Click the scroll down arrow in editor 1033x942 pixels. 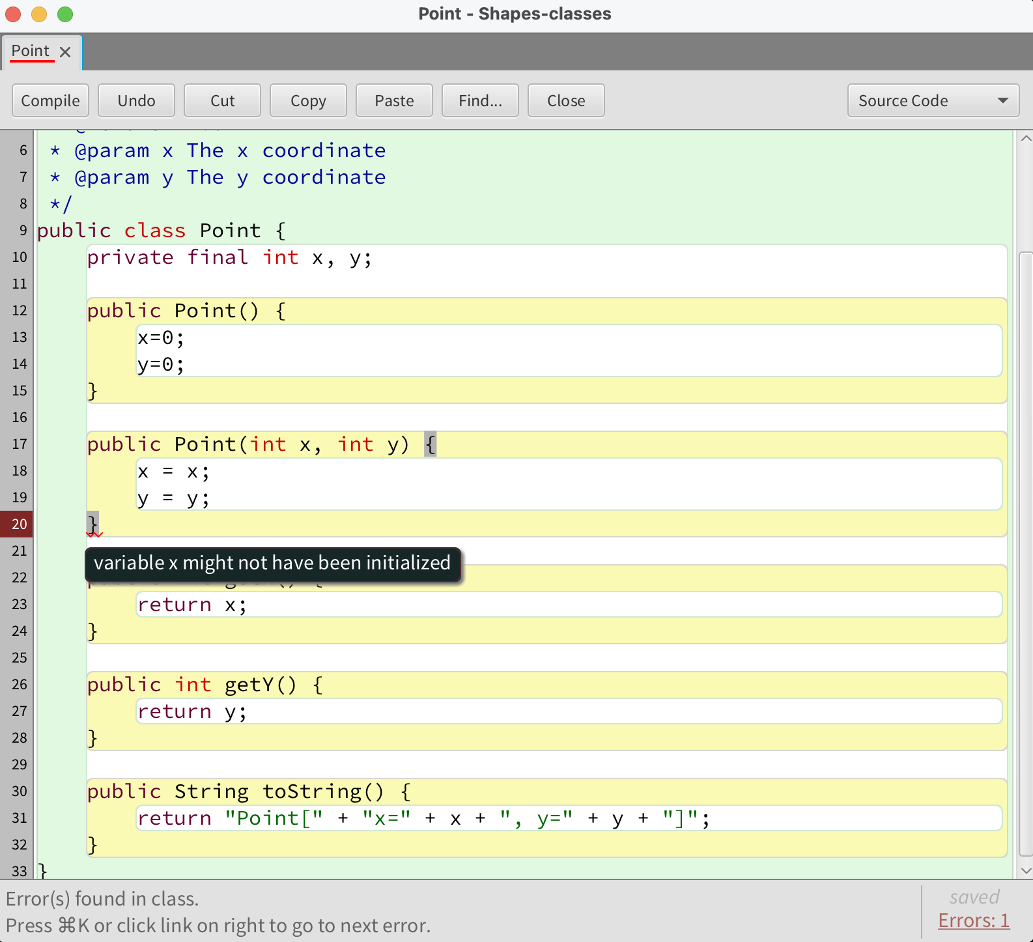pos(1026,870)
